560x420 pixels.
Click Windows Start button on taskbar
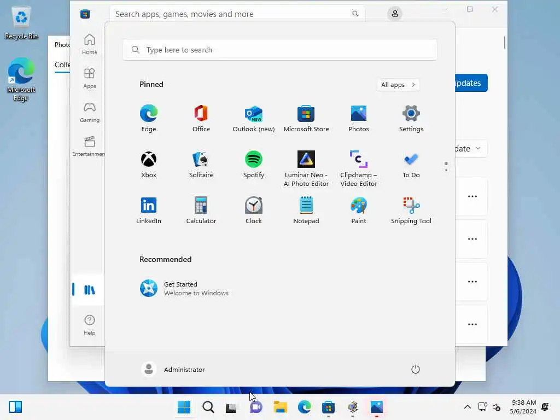click(x=184, y=407)
